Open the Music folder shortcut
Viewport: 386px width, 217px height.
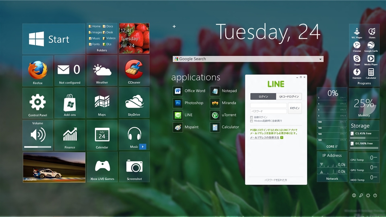point(95,38)
